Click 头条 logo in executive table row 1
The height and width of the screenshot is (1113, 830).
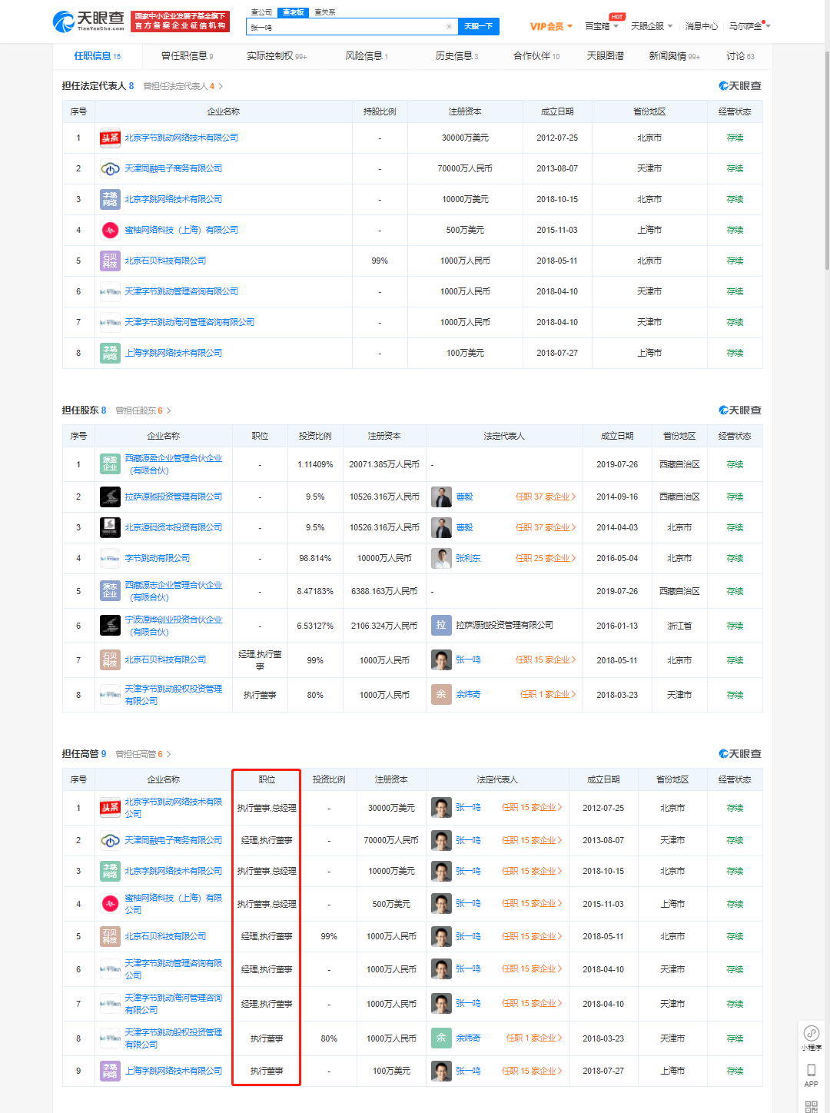(110, 807)
